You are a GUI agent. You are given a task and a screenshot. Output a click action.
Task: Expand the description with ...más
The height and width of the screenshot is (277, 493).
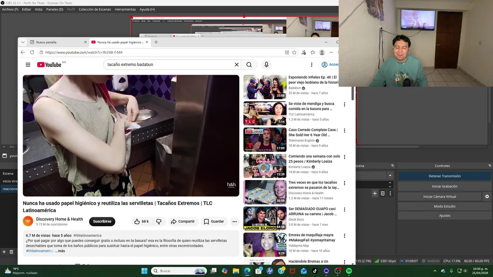click(60, 251)
